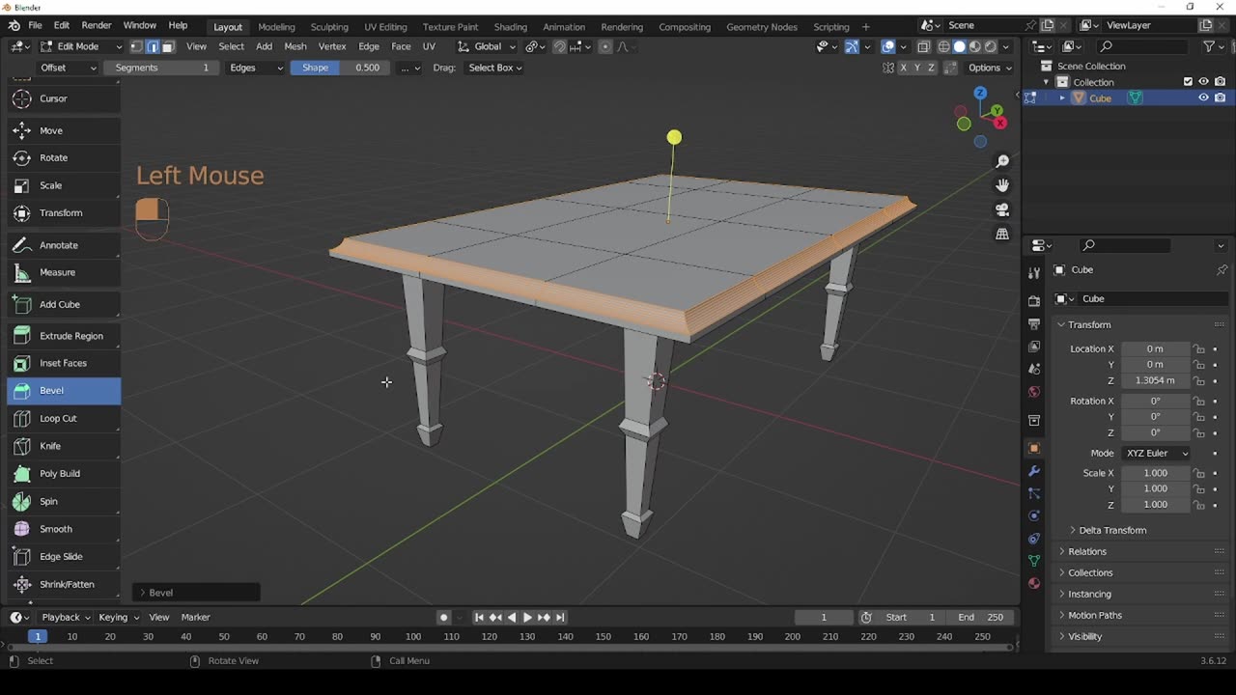Open the Marker menu in timeline

tap(195, 617)
